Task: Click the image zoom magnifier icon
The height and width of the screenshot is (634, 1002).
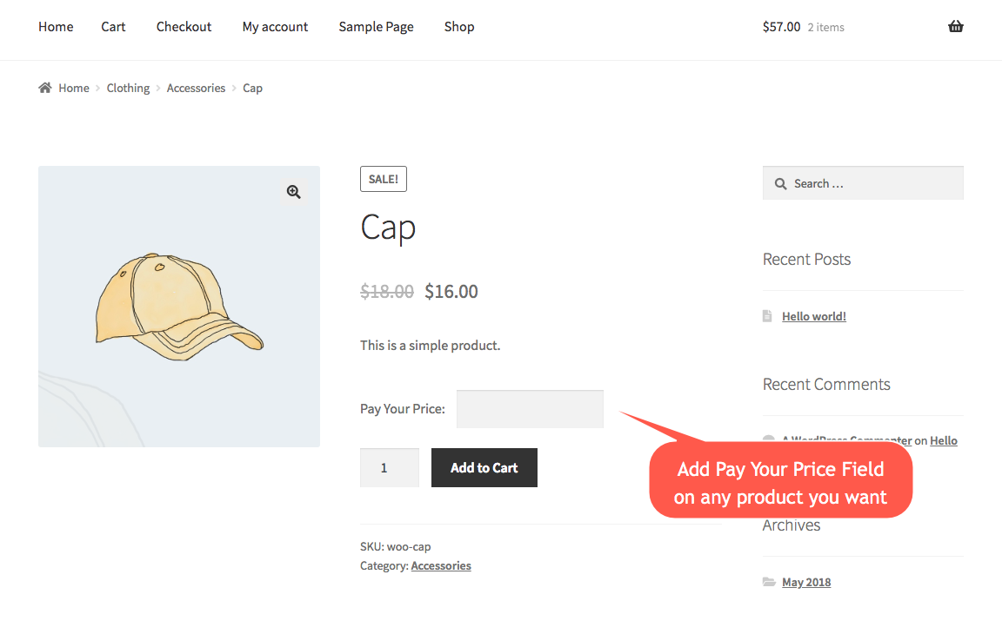Action: click(293, 191)
